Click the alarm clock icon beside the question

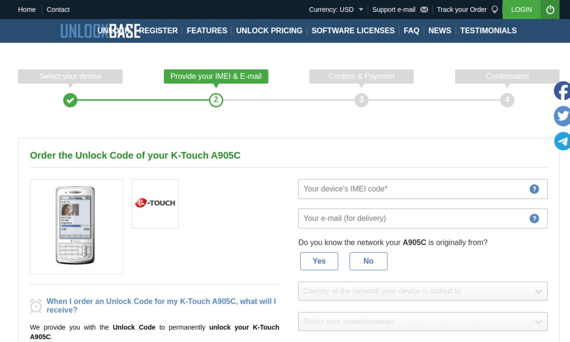coord(36,306)
